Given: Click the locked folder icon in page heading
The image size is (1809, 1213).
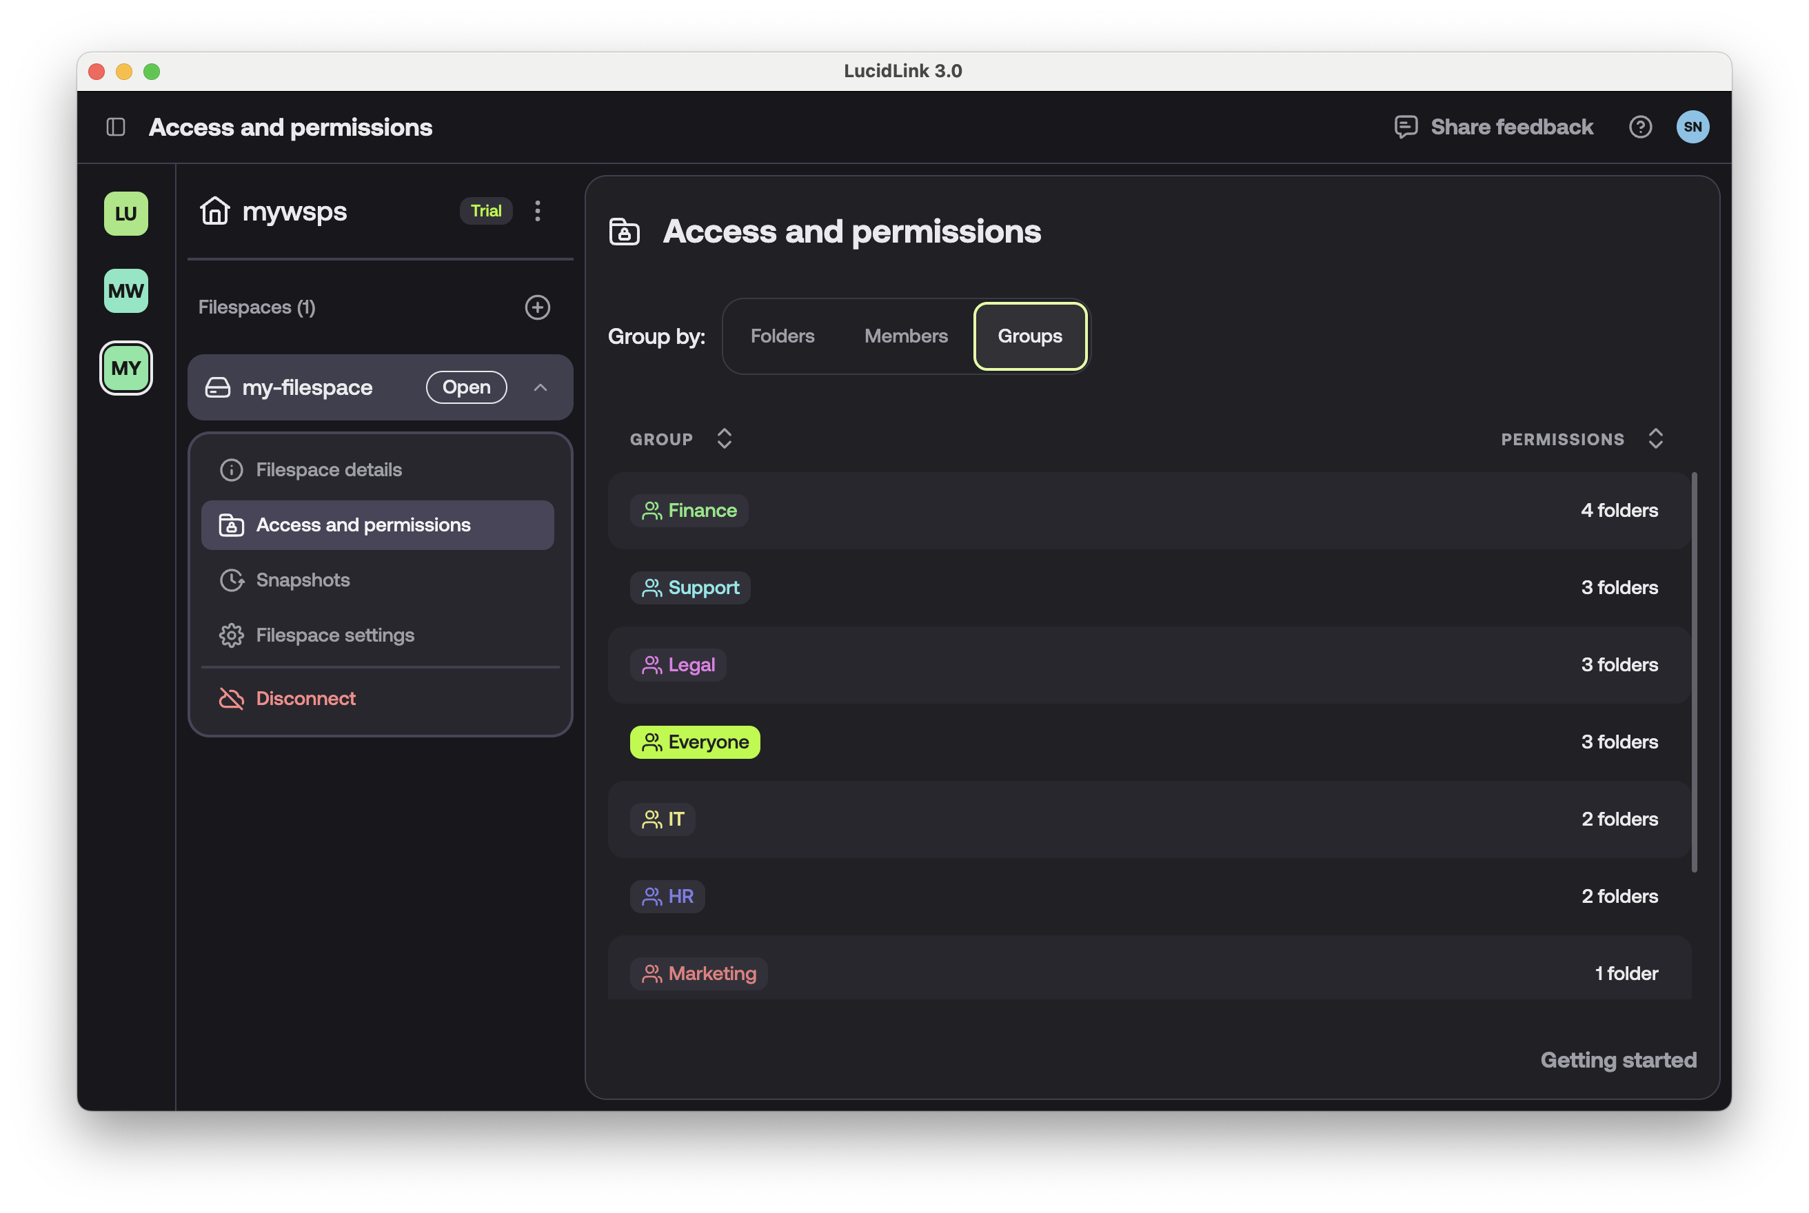Looking at the screenshot, I should click(x=625, y=232).
